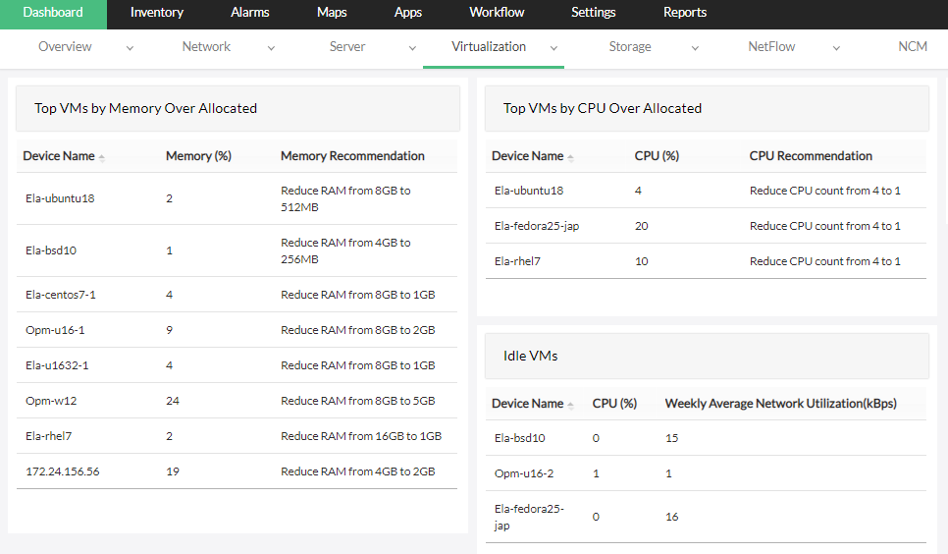Sort memory table by Device Name icon
This screenshot has width=948, height=554.
click(102, 157)
